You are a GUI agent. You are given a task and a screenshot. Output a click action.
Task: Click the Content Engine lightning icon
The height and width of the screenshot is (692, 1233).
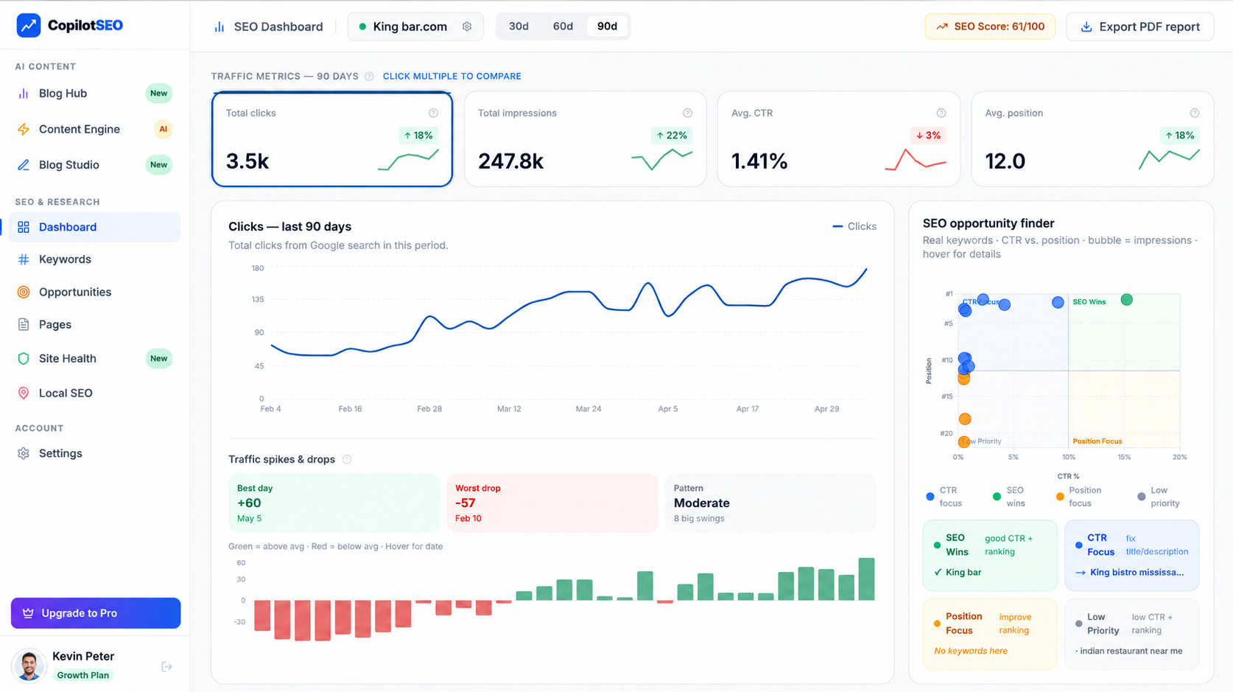24,129
